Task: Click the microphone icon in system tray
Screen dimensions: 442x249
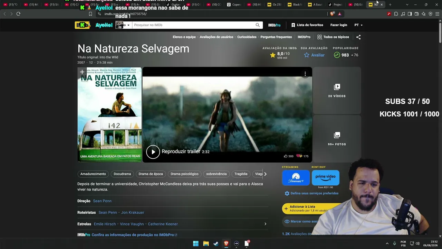Action: tap(394, 243)
